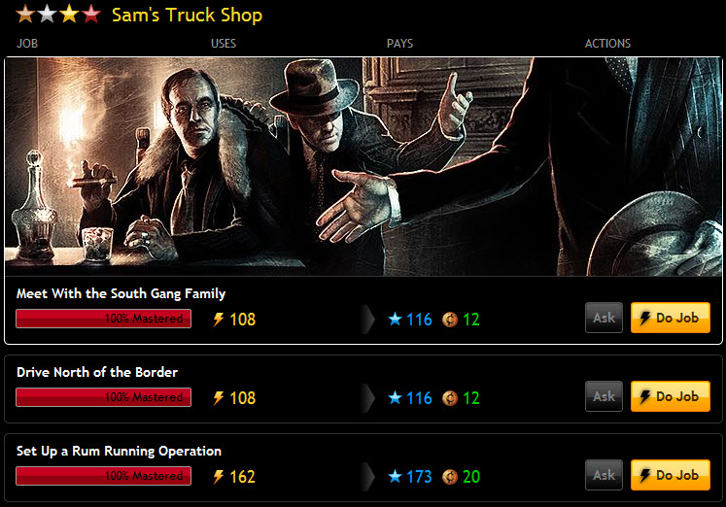The width and height of the screenshot is (726, 507).
Task: Click the red ruby star in the header
Action: 91,14
